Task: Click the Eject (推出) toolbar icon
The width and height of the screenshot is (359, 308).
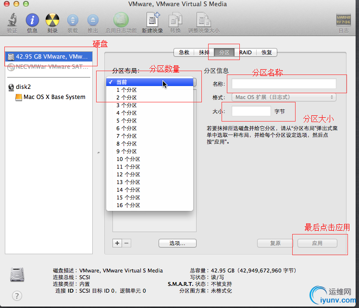Action: point(93,20)
